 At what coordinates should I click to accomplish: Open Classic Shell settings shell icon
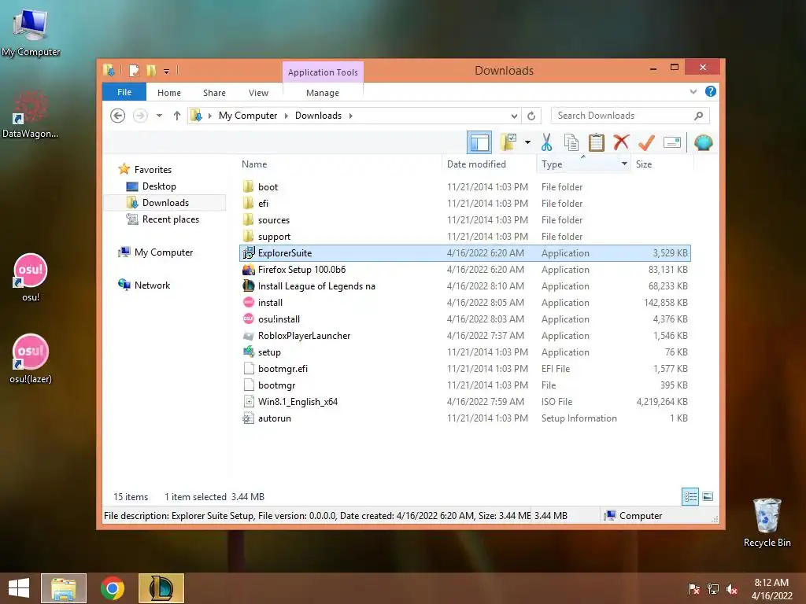703,142
